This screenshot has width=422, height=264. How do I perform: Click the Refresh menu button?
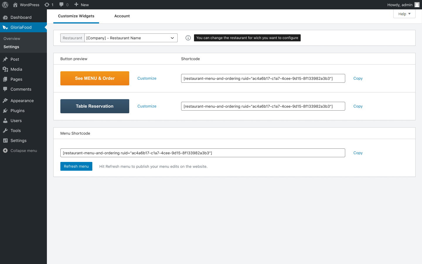tap(76, 166)
